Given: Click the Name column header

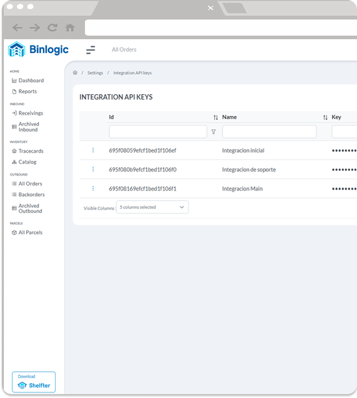Looking at the screenshot, I should 229,117.
